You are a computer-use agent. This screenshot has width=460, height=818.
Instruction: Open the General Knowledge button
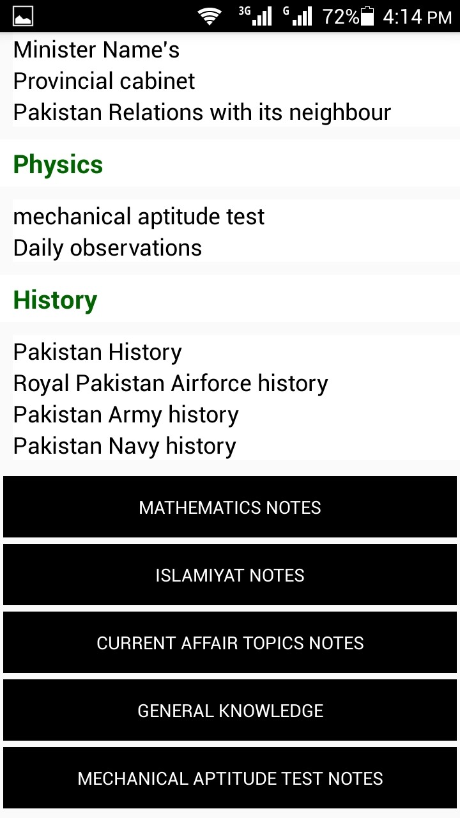click(230, 711)
